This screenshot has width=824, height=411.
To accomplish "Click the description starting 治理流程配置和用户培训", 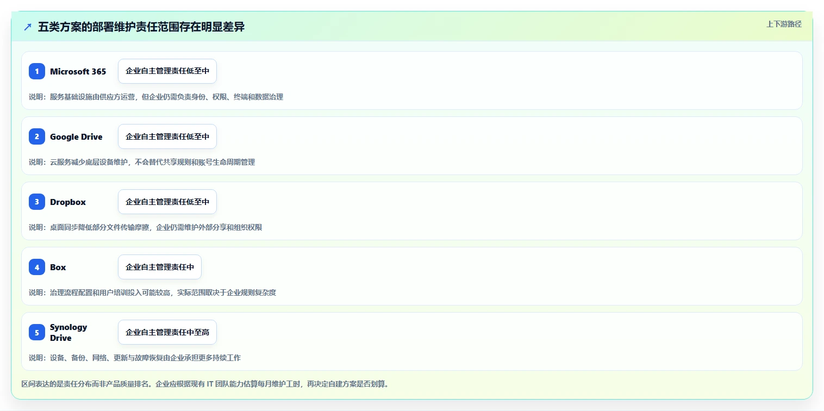I will coord(153,292).
